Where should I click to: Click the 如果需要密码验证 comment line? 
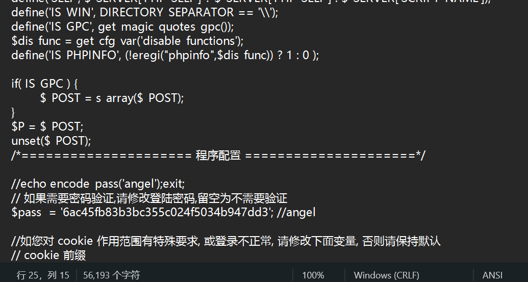click(x=149, y=198)
